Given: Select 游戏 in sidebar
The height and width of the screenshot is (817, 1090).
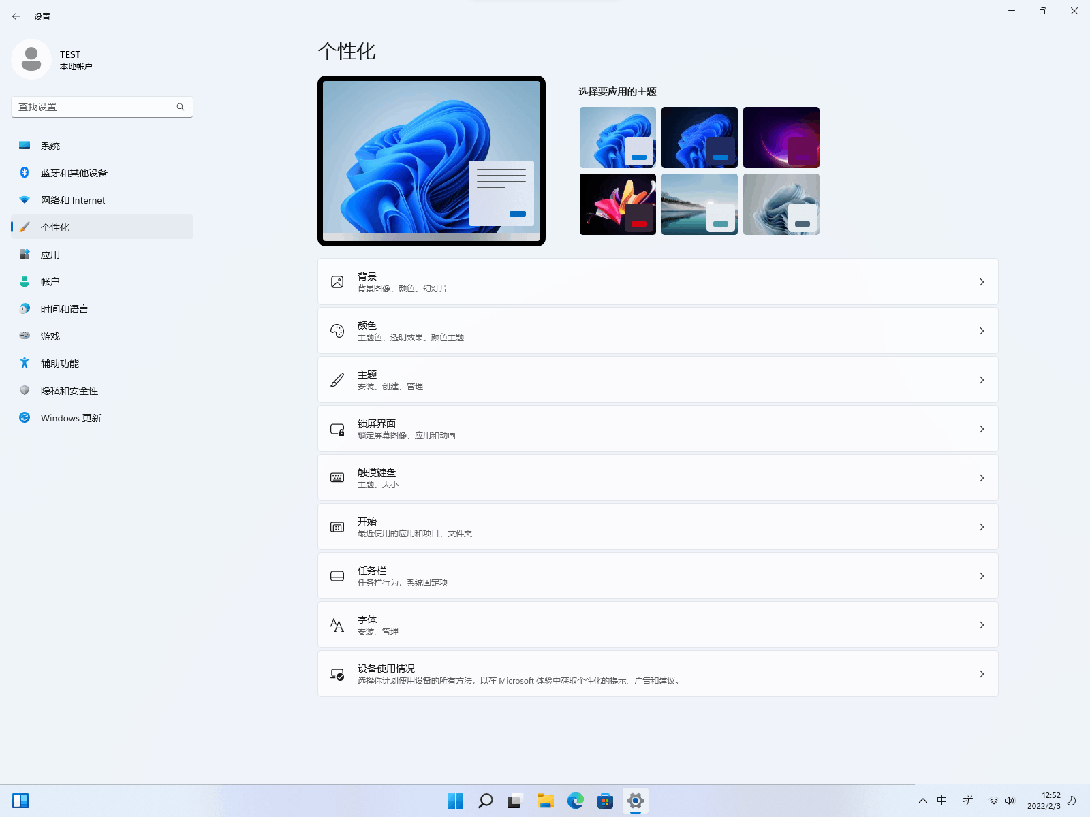Looking at the screenshot, I should pyautogui.click(x=102, y=336).
